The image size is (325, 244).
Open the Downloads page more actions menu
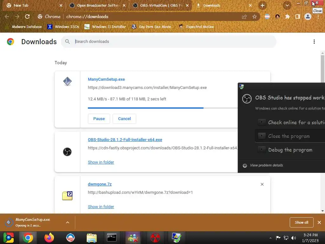tap(314, 42)
